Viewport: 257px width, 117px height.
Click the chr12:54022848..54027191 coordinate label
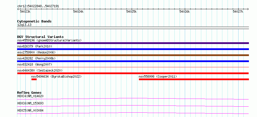[x=38, y=6]
